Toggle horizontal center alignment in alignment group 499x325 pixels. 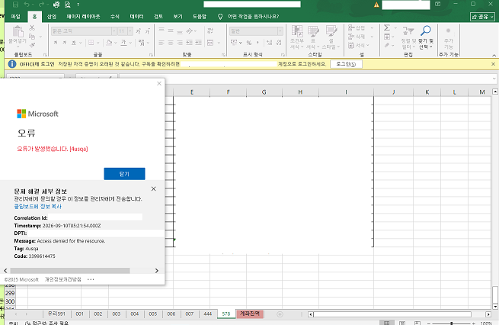pyautogui.click(x=171, y=43)
